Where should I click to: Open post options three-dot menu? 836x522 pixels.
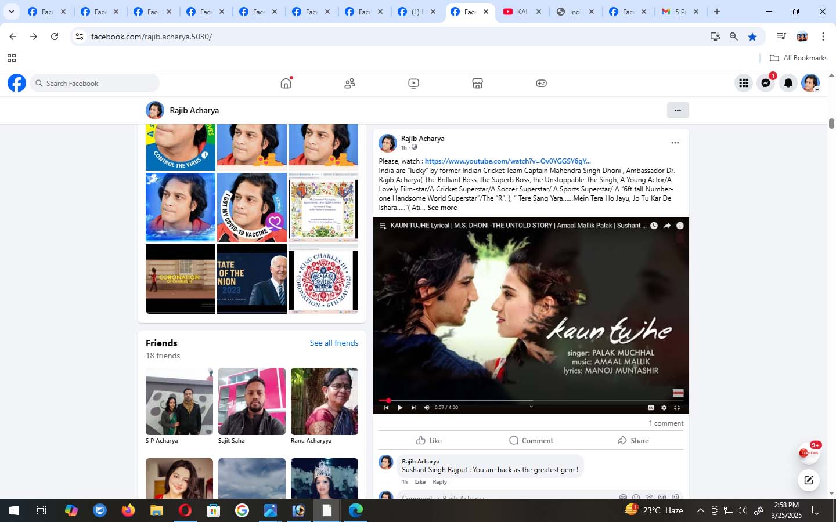[x=675, y=143]
